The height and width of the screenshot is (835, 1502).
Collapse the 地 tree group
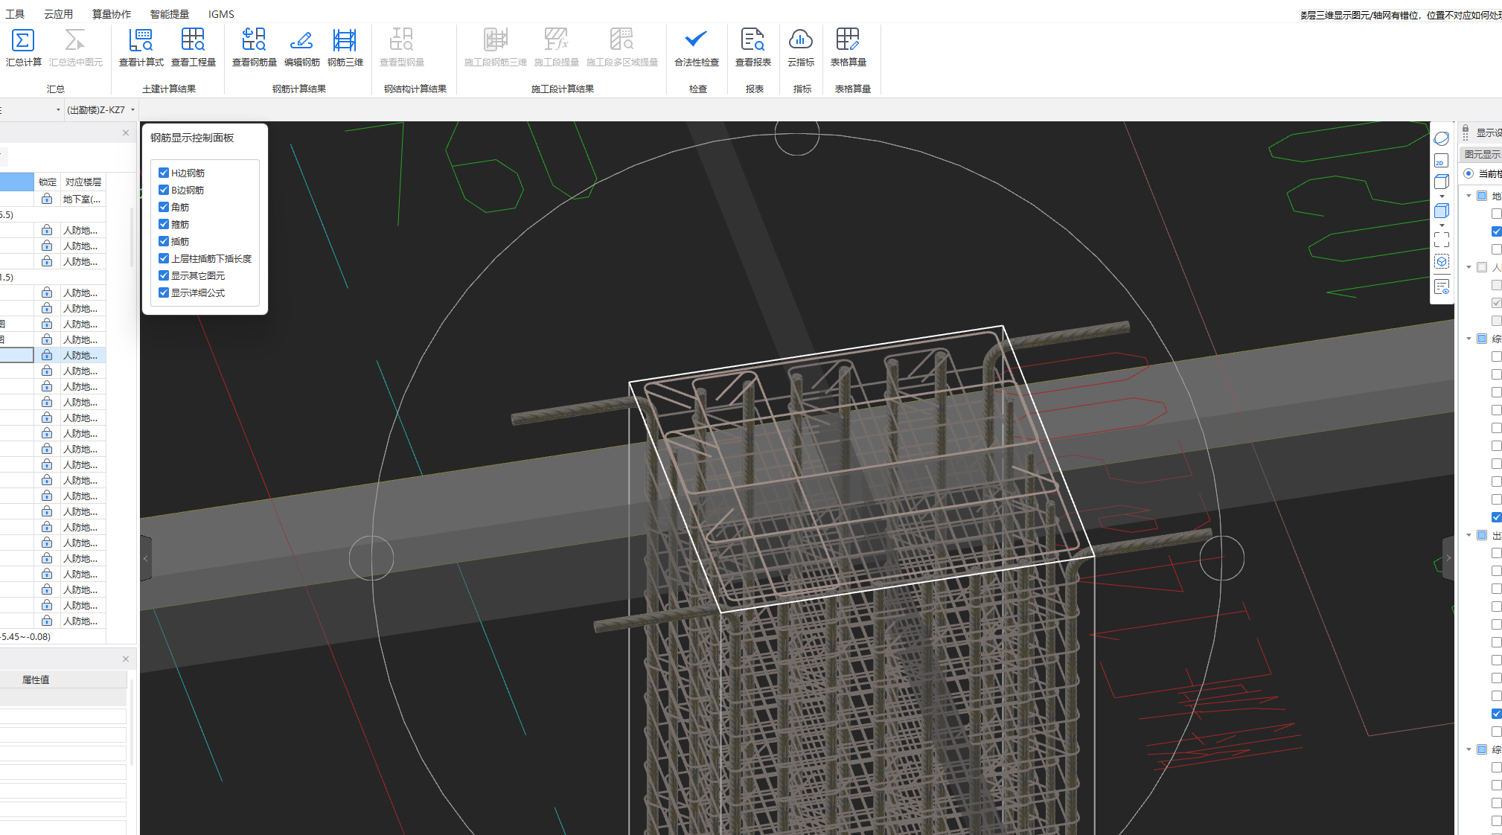pos(1469,196)
